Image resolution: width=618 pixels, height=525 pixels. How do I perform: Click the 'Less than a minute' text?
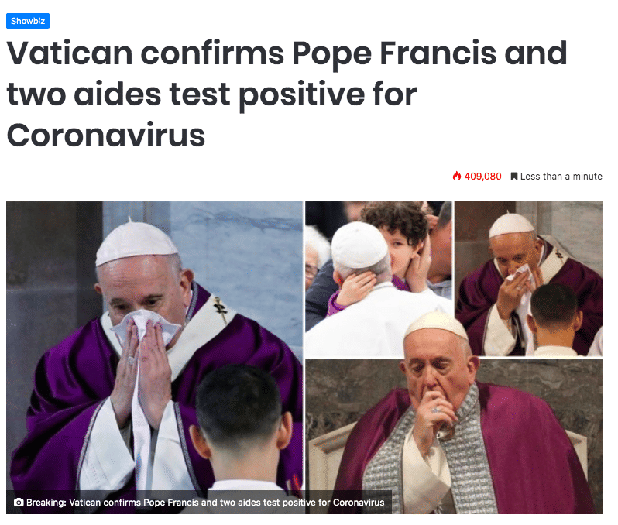coord(561,177)
